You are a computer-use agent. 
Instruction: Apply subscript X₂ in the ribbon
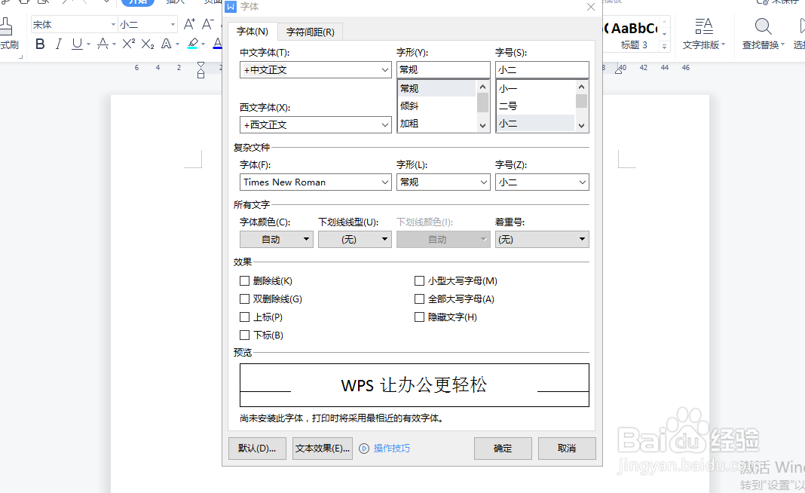pyautogui.click(x=147, y=44)
